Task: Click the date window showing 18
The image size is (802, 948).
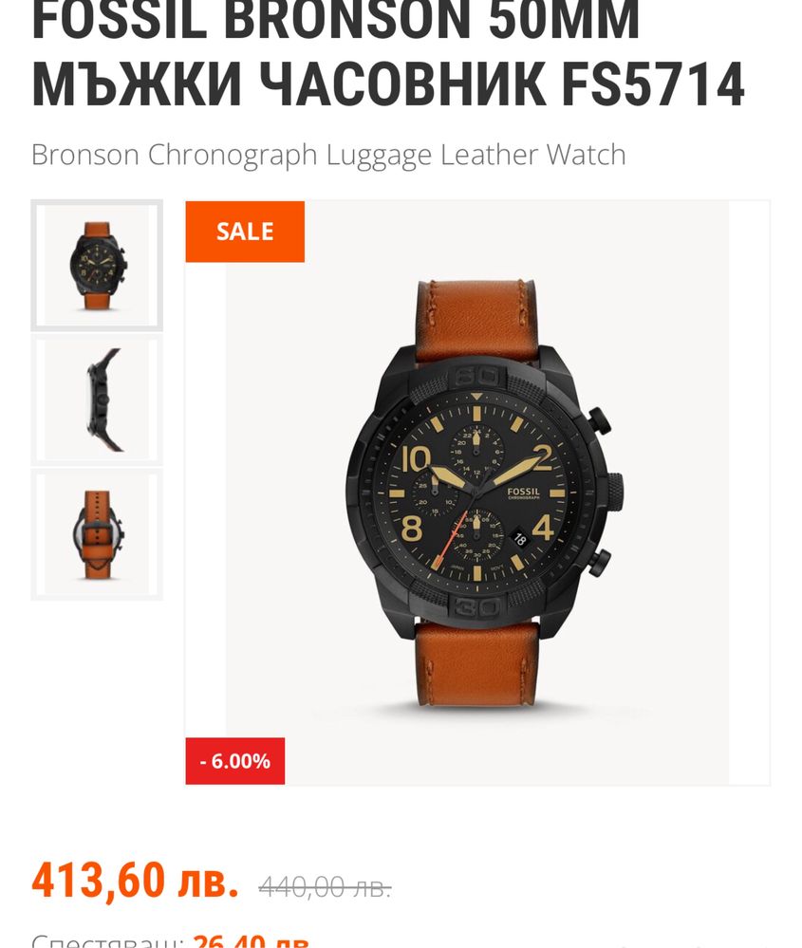Action: (519, 538)
